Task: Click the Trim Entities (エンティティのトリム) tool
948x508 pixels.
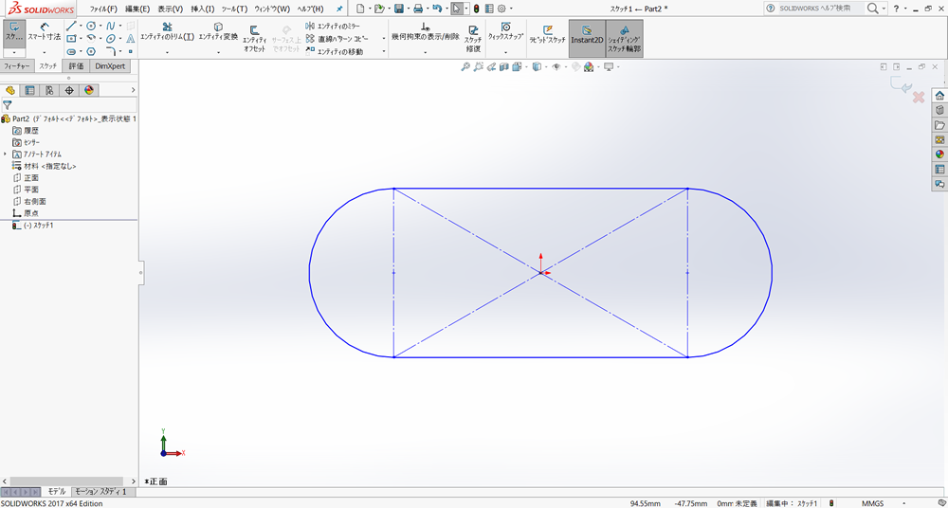Action: pos(168,32)
